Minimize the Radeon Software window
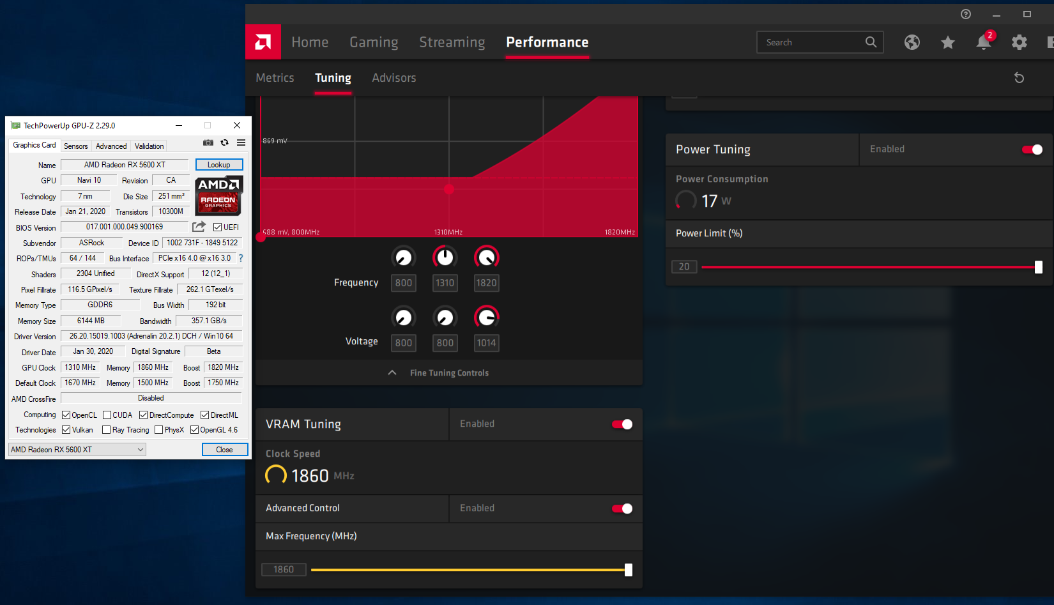The height and width of the screenshot is (605, 1054). pyautogui.click(x=997, y=14)
